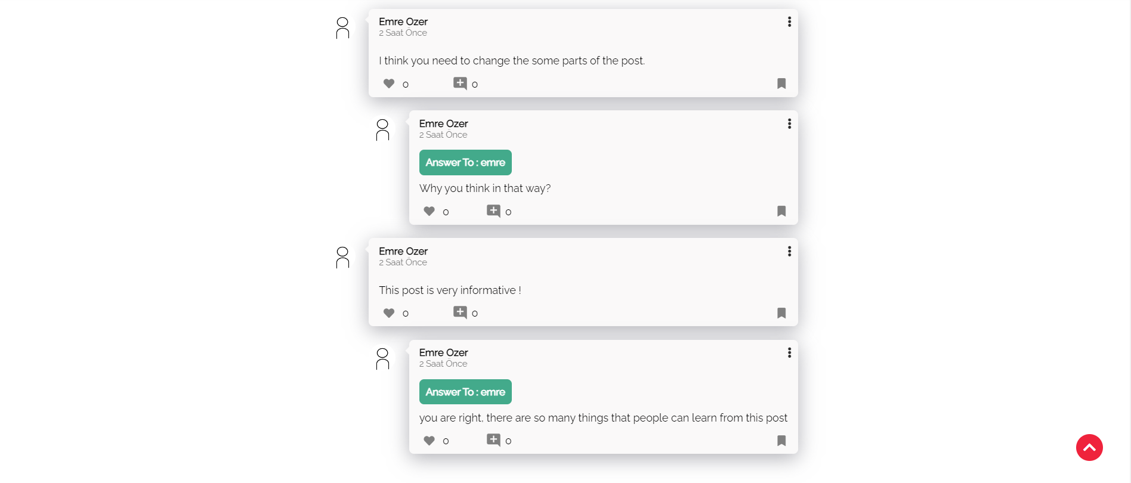Viewport: 1131px width, 483px height.
Task: Open options for the 'you are right' comment
Action: point(789,352)
